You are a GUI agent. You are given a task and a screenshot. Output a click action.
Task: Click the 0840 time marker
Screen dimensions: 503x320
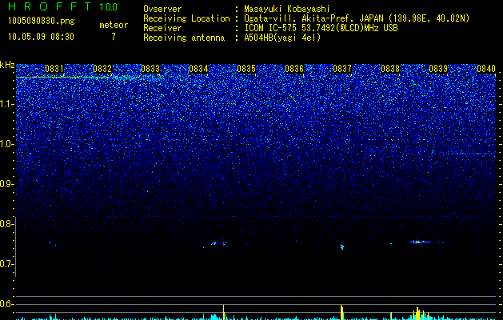pos(486,68)
